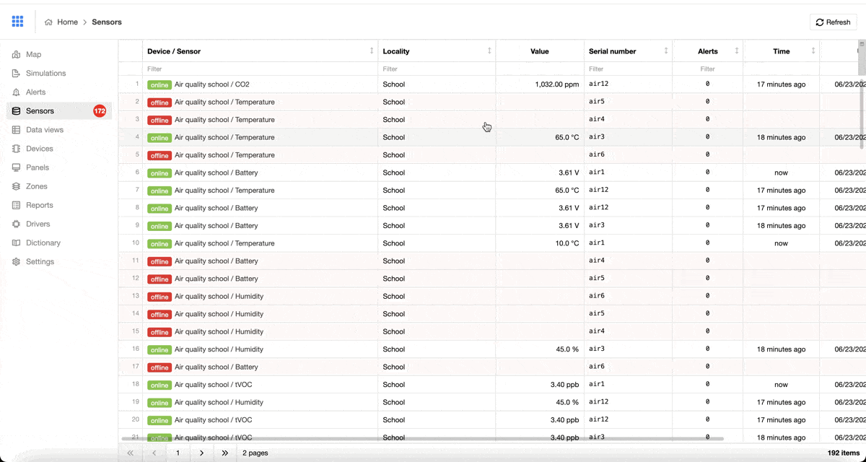
Task: Click the Home breadcrumb link
Action: (x=67, y=22)
